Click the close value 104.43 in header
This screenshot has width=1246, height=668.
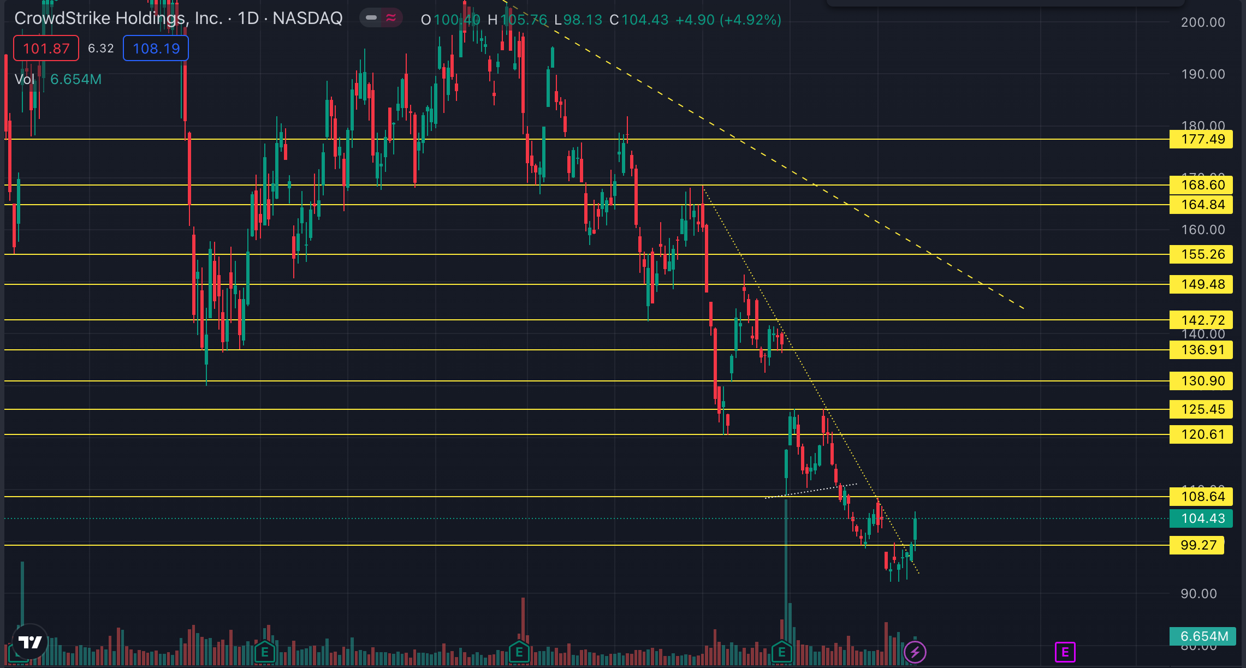click(x=645, y=20)
